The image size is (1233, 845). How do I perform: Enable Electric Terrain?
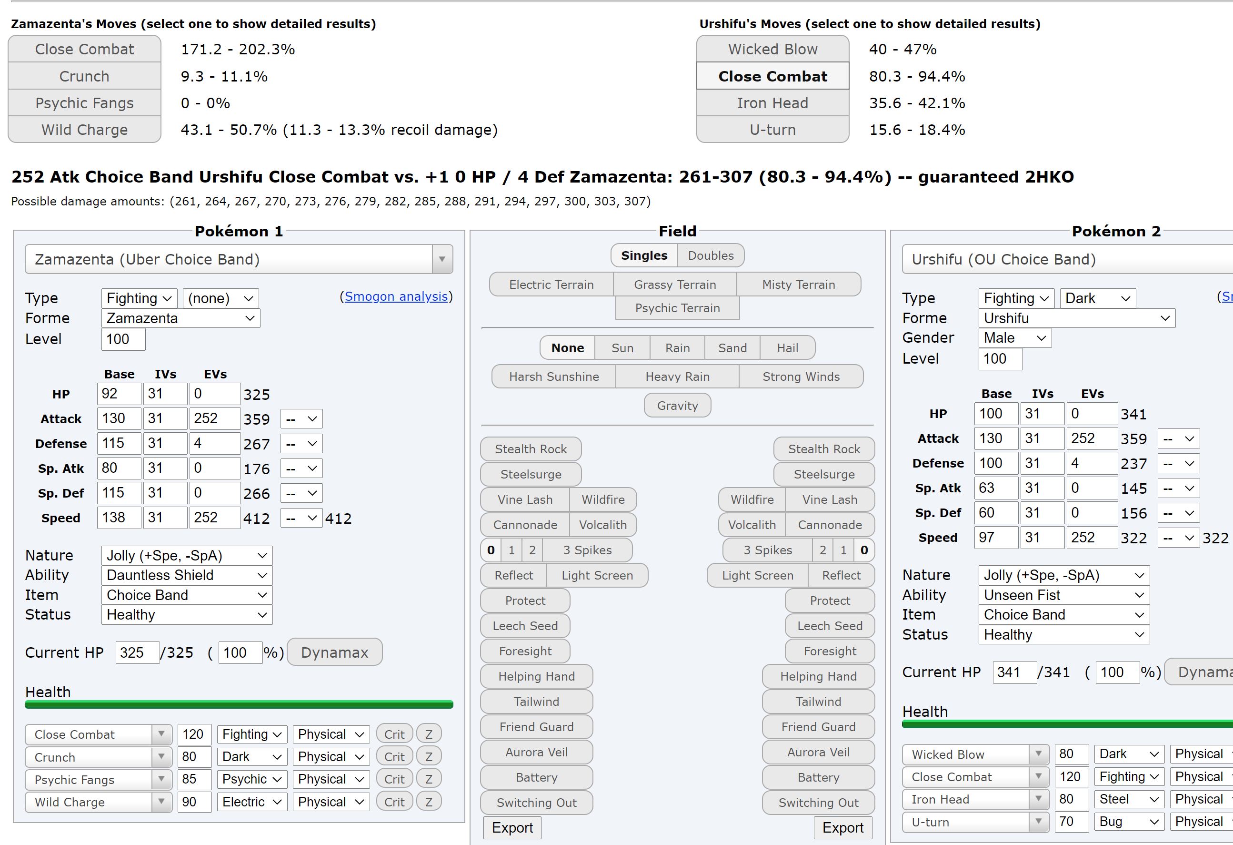pyautogui.click(x=551, y=285)
